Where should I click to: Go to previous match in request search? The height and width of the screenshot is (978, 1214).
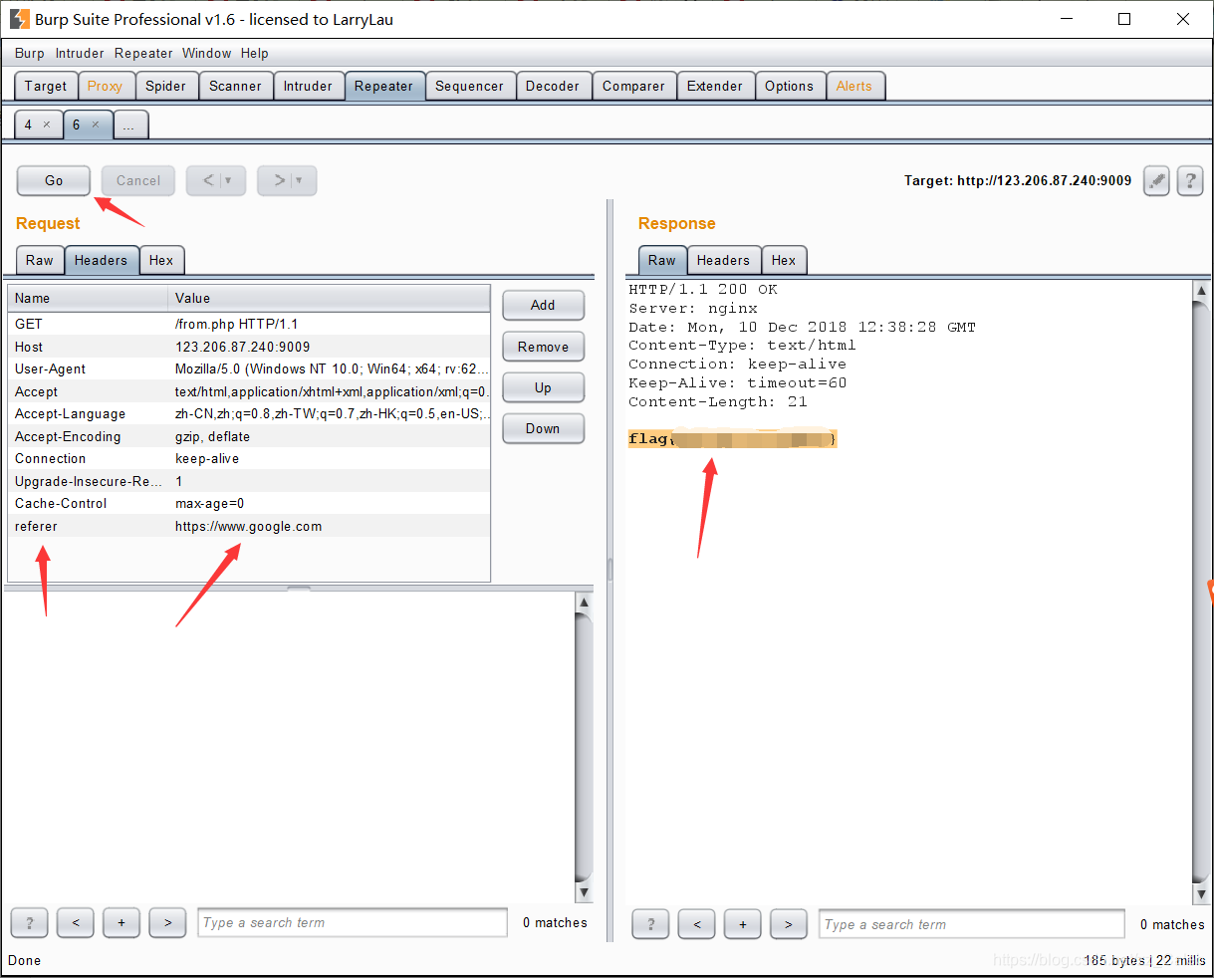[x=76, y=923]
